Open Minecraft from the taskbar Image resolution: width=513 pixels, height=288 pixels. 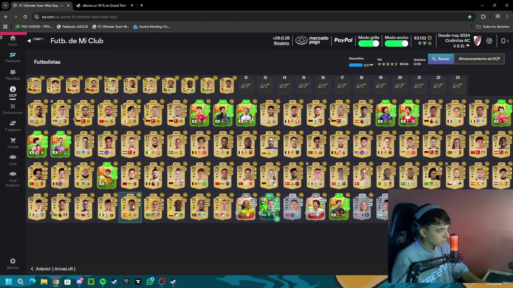(91, 282)
